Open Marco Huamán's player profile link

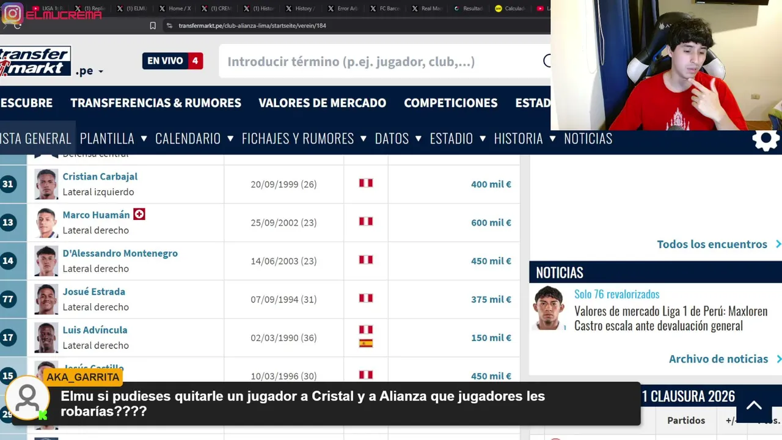point(96,215)
